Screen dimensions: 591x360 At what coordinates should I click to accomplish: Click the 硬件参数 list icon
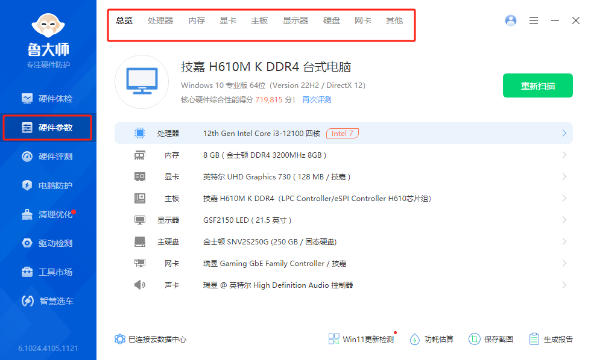27,128
